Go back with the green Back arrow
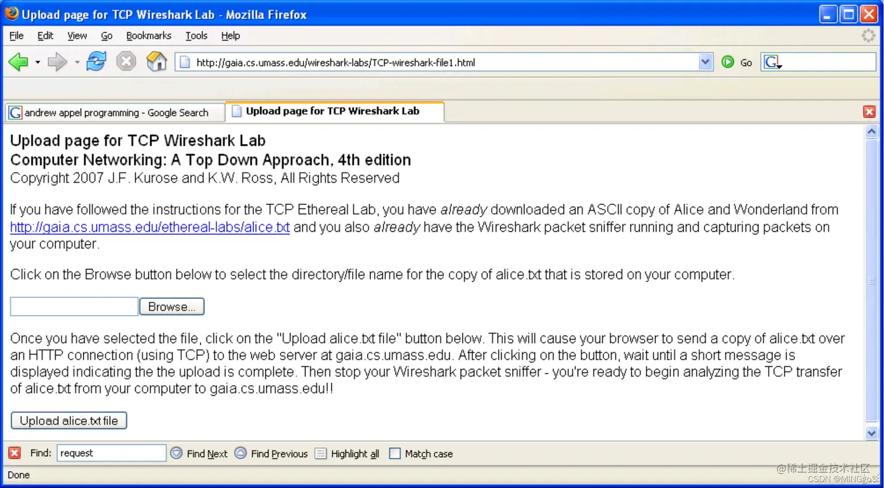Image resolution: width=884 pixels, height=488 pixels. [18, 61]
